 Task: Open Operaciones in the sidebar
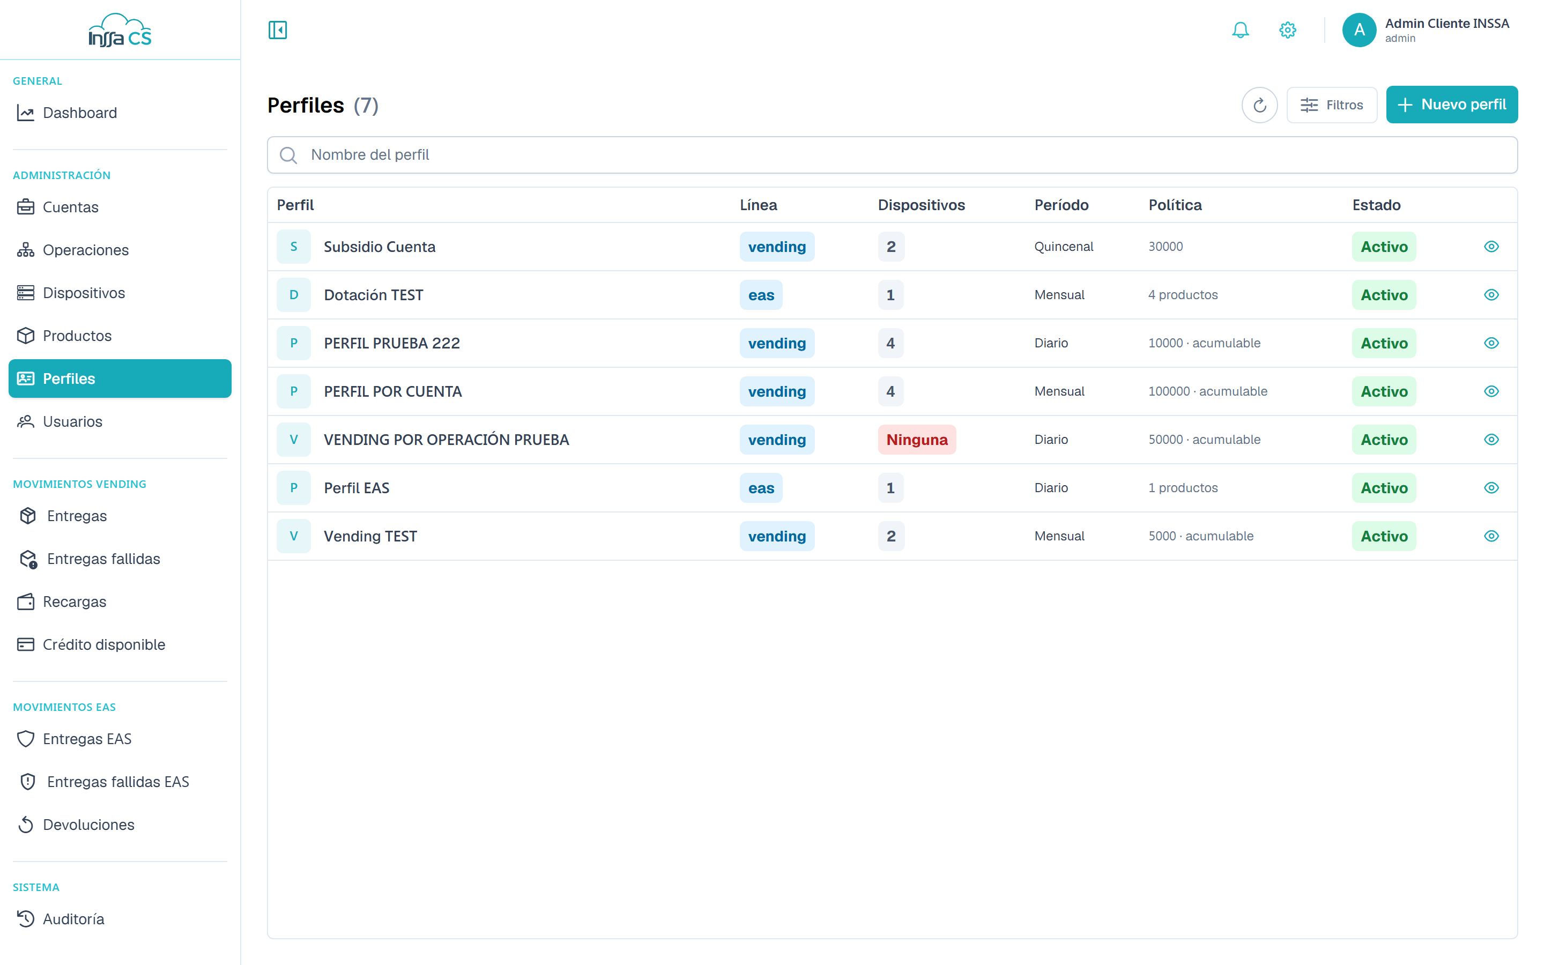(120, 250)
